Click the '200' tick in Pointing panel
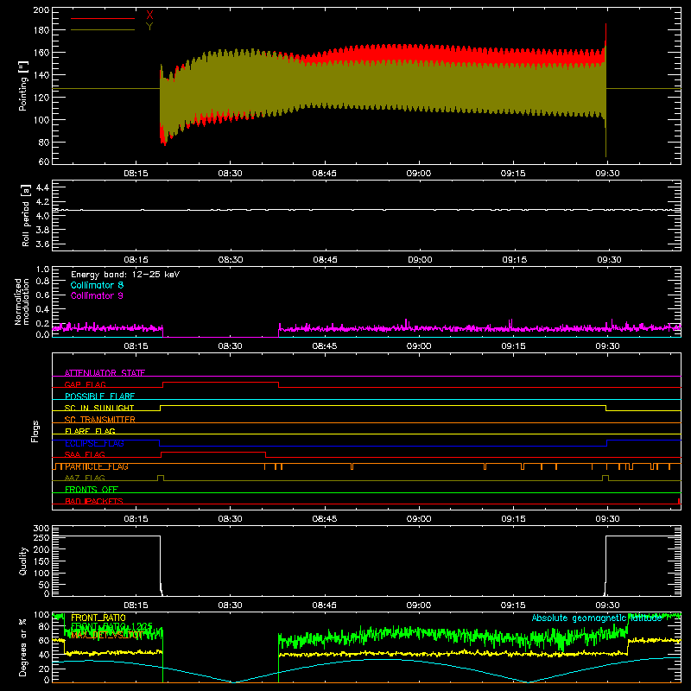The height and width of the screenshot is (691, 691). point(41,10)
